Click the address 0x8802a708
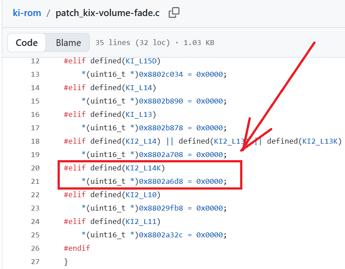This screenshot has height=269, width=345. click(x=161, y=155)
